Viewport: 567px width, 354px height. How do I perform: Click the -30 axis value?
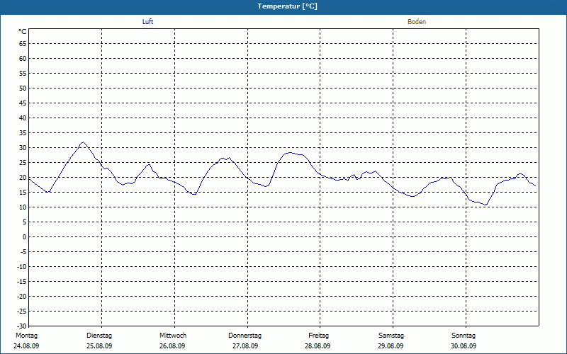(22, 326)
